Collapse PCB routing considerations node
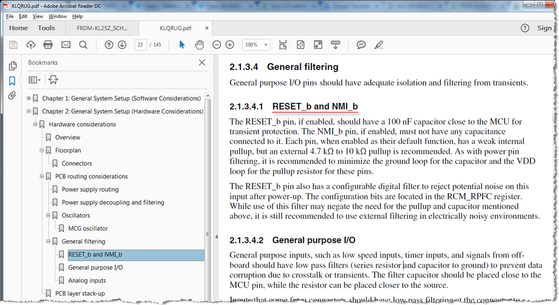 [41, 176]
